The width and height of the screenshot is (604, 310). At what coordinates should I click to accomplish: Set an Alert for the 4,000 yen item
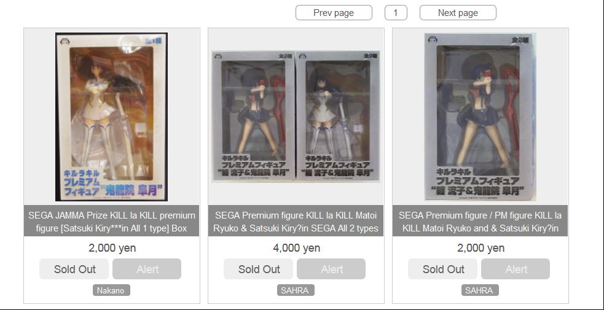[331, 269]
